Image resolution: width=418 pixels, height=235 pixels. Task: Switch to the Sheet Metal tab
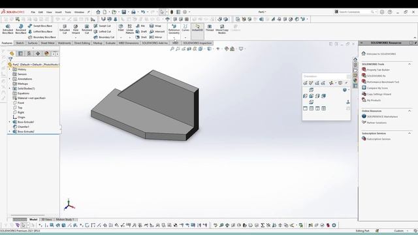coord(48,43)
